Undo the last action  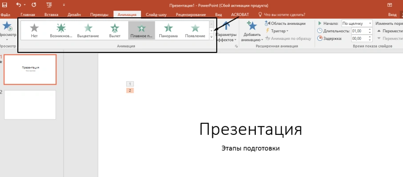coord(19,5)
